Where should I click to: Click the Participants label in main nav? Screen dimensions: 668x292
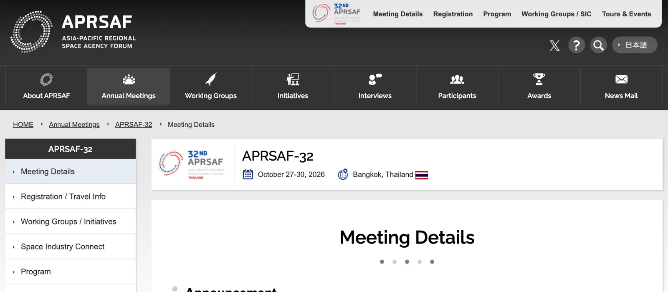[x=457, y=96]
